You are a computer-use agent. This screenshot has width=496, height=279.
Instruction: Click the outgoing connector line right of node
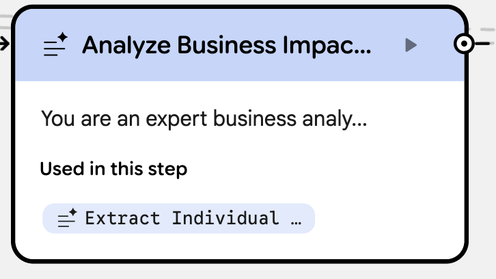(483, 44)
